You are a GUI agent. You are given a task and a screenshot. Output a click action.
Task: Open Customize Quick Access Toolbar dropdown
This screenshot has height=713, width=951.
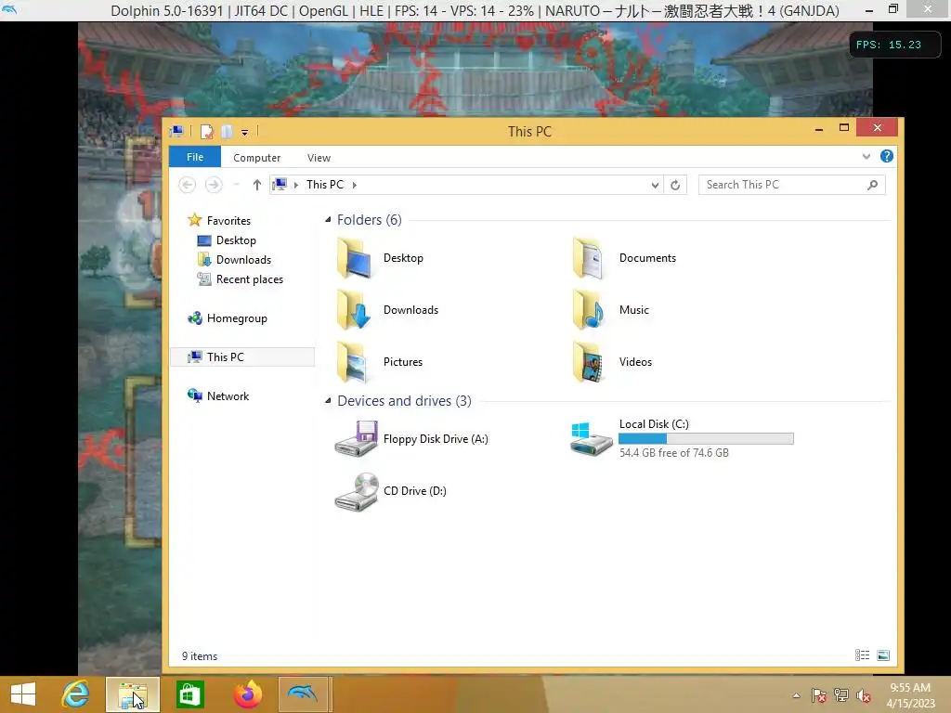click(x=244, y=132)
